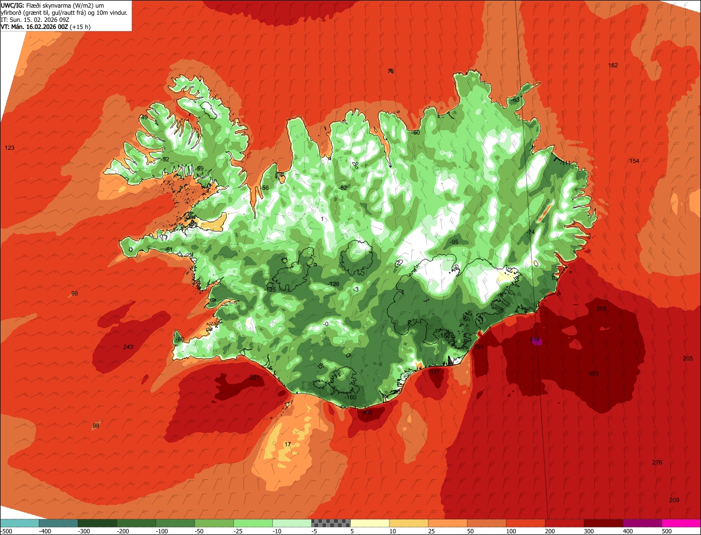Click the legend swatch between 200 and 300
This screenshot has width=701, height=535.
(564, 523)
